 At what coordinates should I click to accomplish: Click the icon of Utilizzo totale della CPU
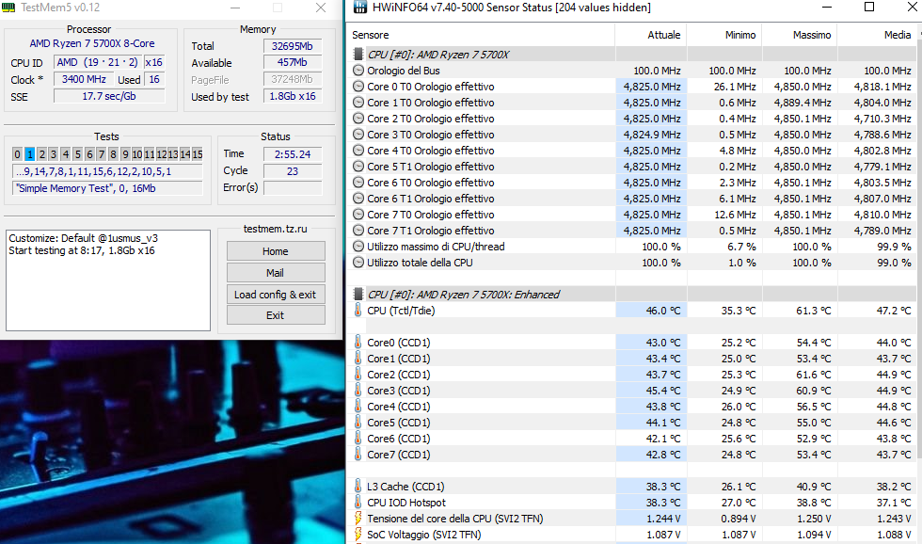(358, 263)
